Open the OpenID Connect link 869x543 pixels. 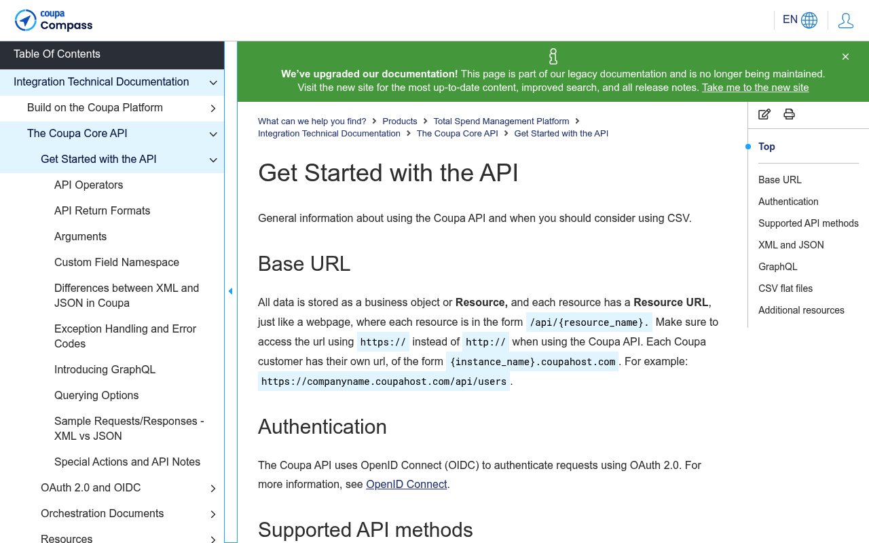pyautogui.click(x=407, y=484)
